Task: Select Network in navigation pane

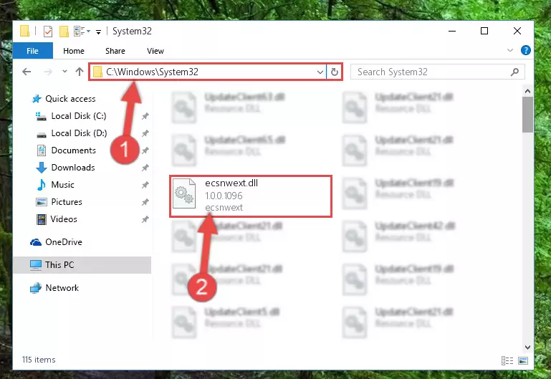Action: click(62, 288)
